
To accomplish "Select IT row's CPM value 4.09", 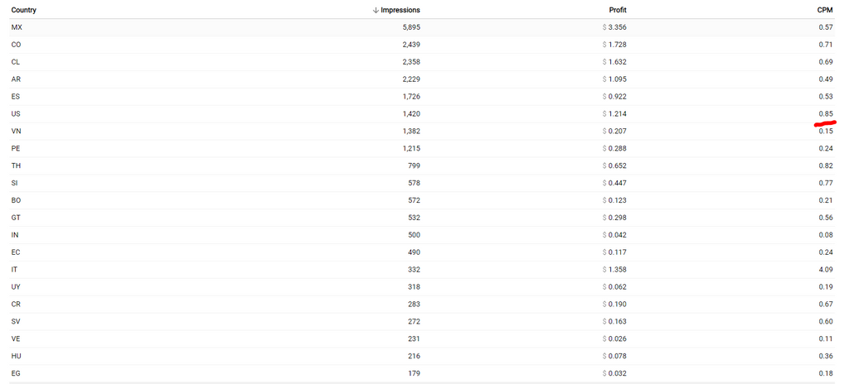I will pyautogui.click(x=825, y=270).
